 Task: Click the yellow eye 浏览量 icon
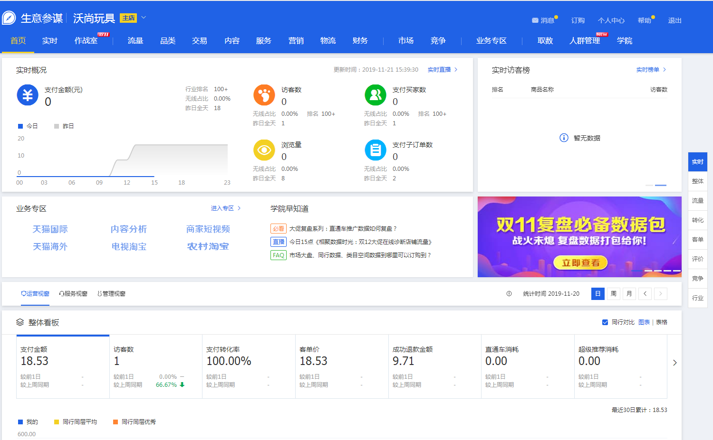(x=264, y=150)
